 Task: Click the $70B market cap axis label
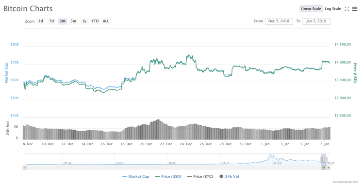[x=15, y=62]
